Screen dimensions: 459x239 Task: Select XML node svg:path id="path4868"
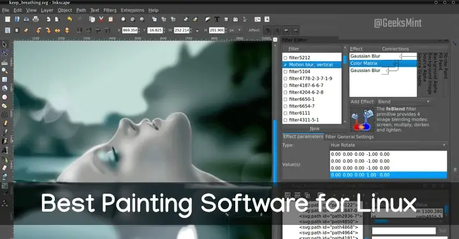[328, 228]
